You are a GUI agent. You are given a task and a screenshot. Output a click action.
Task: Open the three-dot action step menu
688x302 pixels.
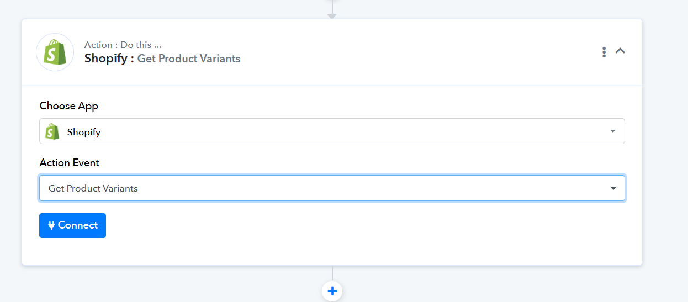point(604,52)
